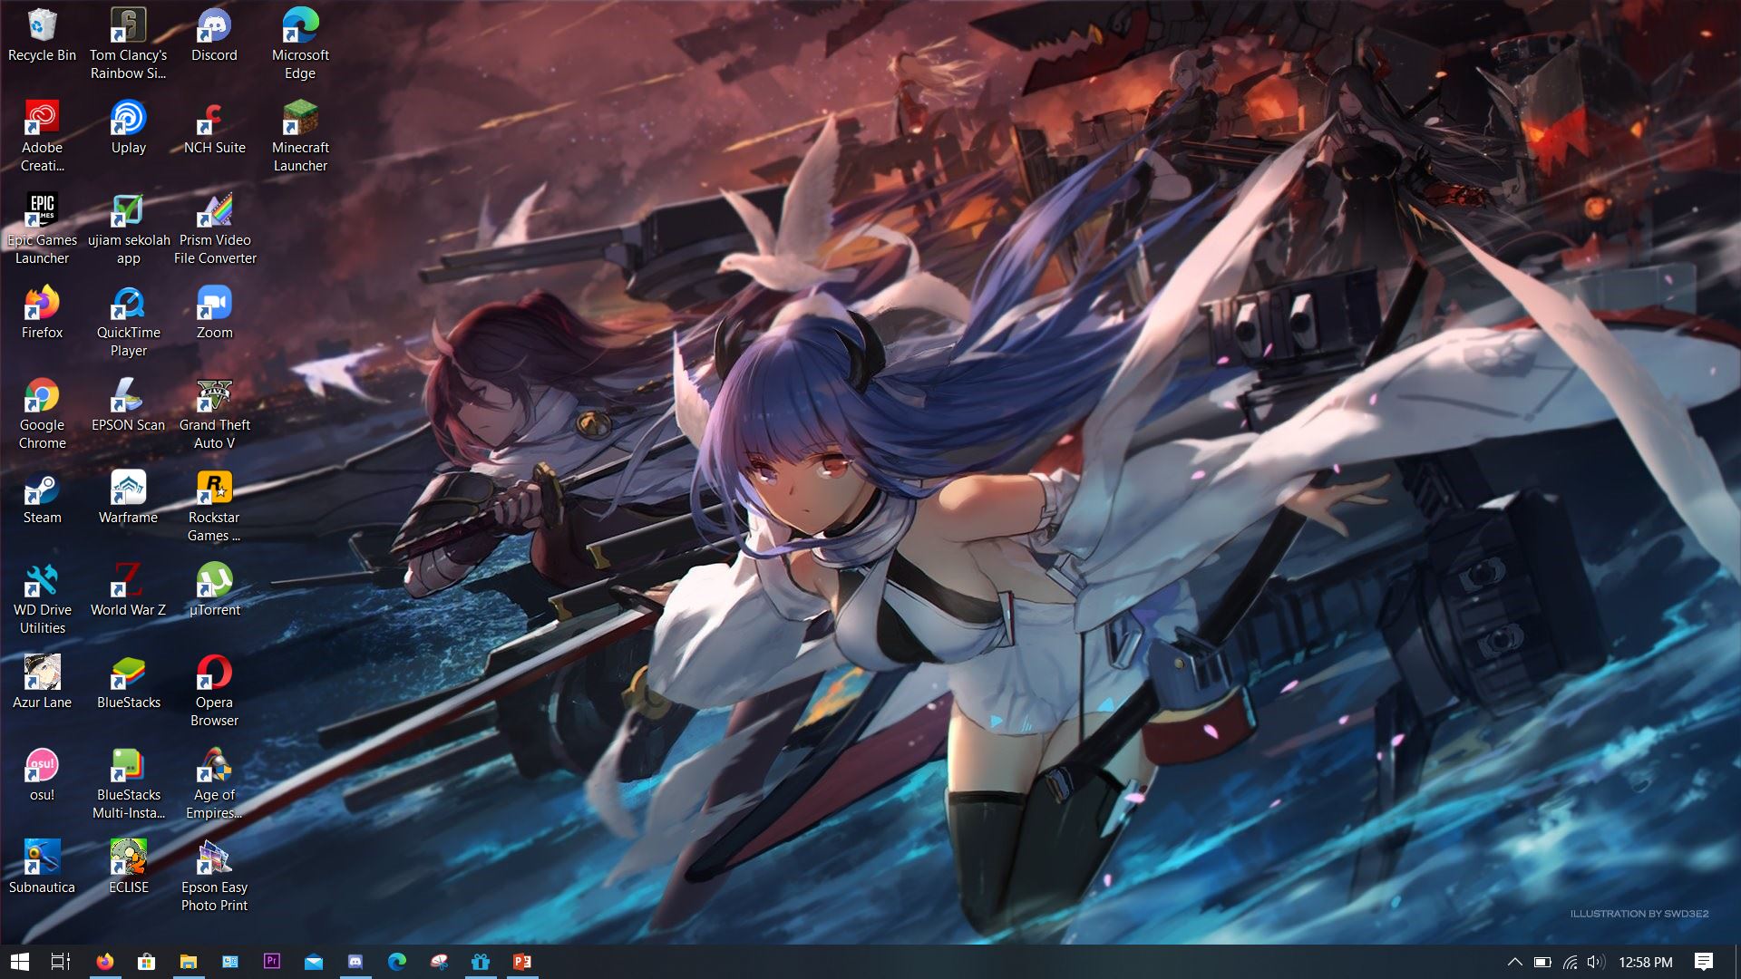The height and width of the screenshot is (979, 1741).
Task: Expand the hidden system tray icons
Action: click(1514, 962)
